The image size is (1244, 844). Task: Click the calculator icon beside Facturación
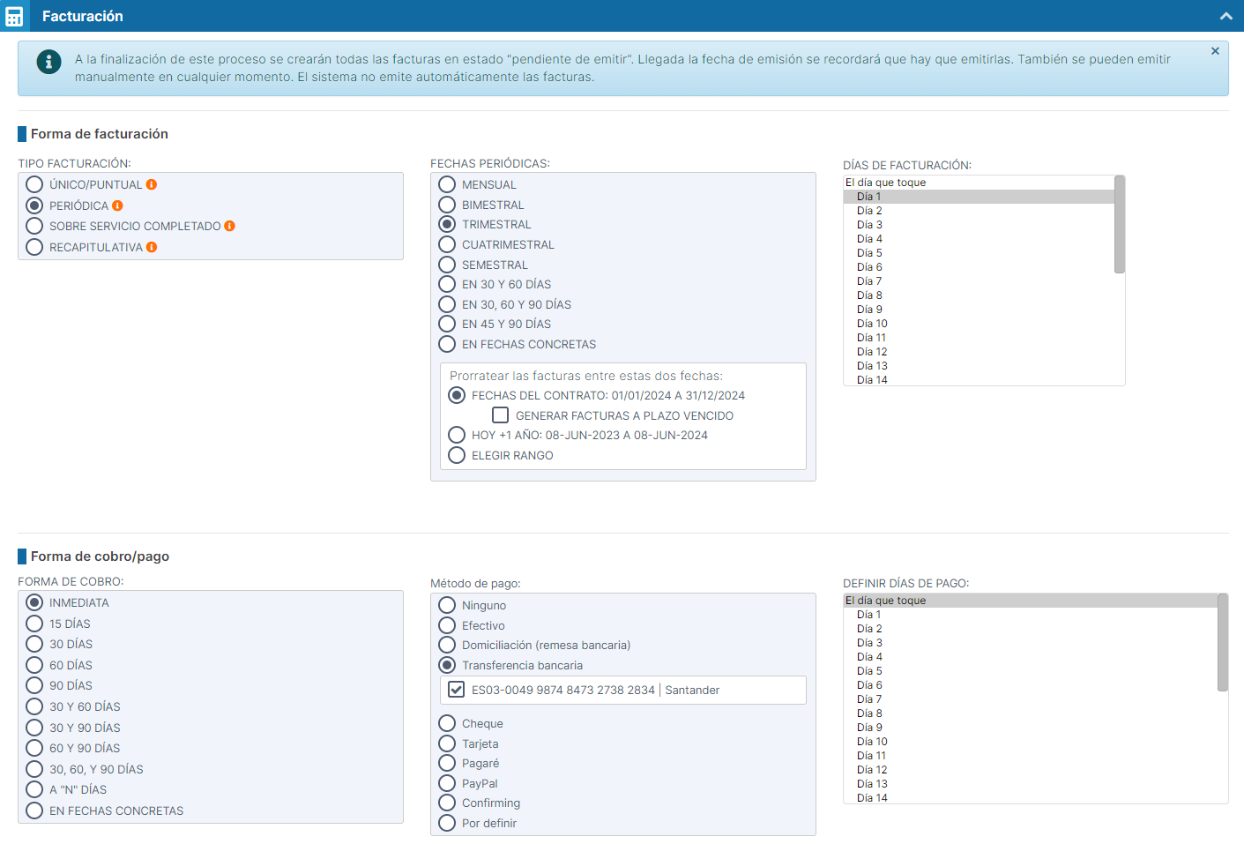click(x=14, y=16)
